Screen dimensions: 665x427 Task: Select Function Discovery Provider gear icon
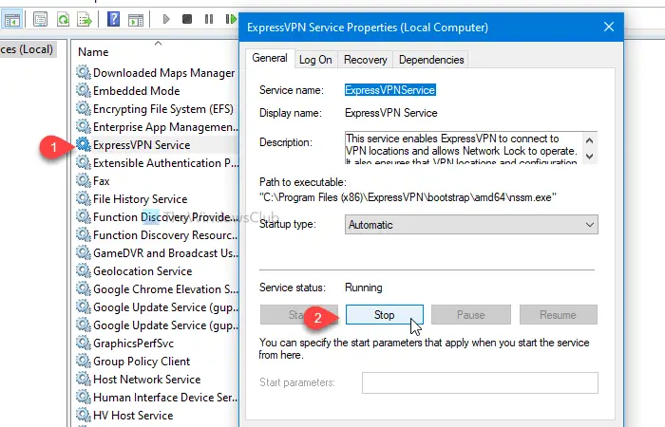[x=84, y=216]
